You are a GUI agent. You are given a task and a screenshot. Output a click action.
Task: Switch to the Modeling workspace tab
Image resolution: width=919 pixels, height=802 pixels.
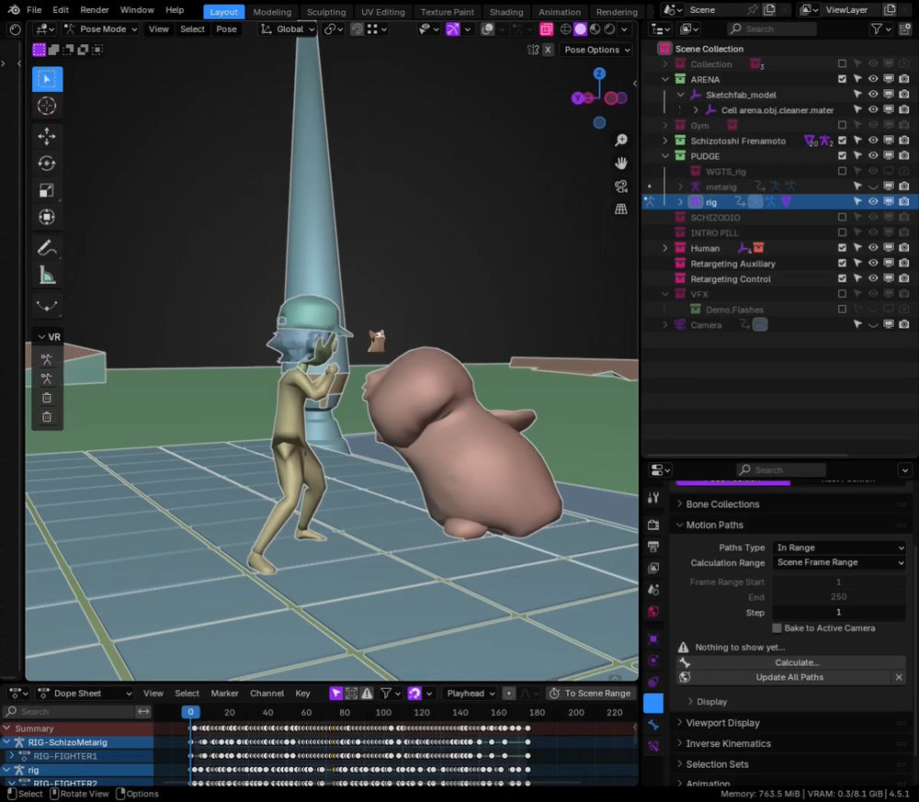(x=272, y=12)
